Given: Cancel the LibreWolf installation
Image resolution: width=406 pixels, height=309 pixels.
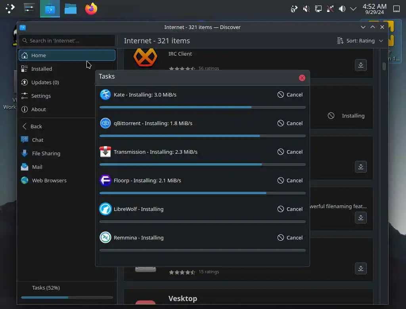Looking at the screenshot, I should [x=290, y=209].
